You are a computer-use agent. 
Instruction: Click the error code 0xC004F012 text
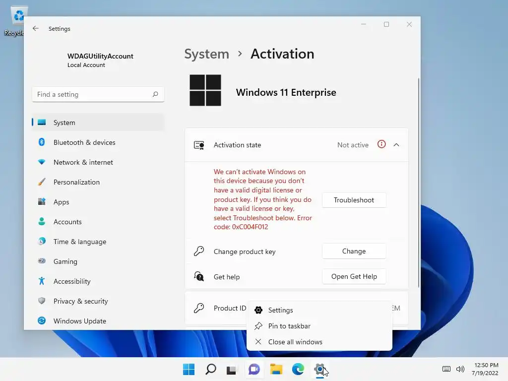(x=250, y=227)
